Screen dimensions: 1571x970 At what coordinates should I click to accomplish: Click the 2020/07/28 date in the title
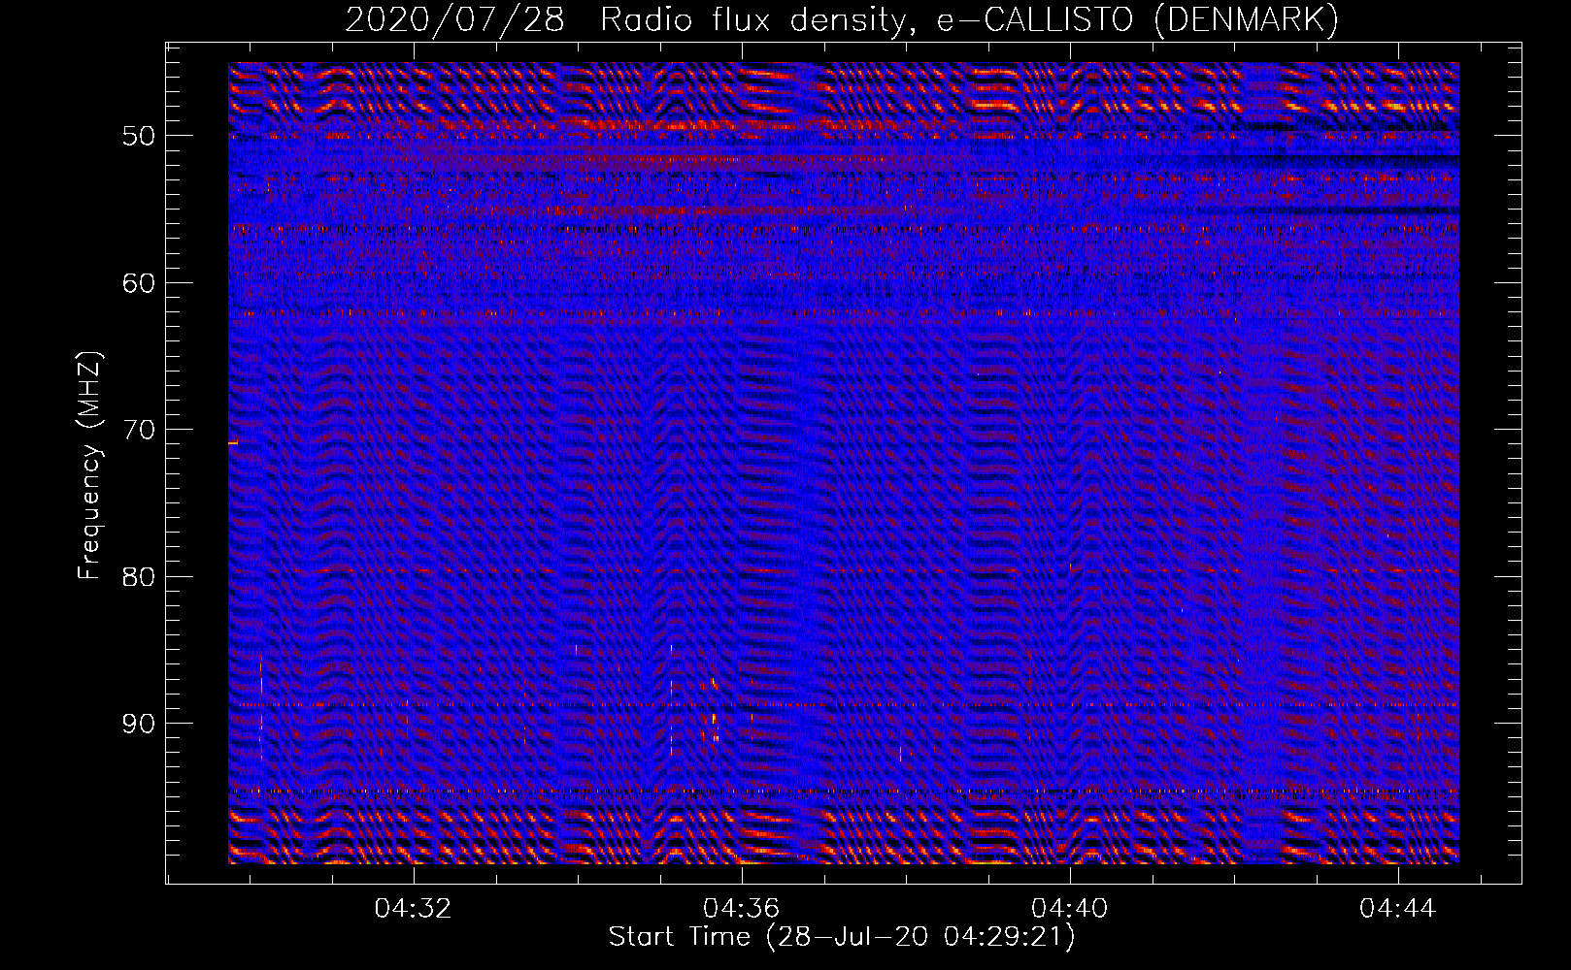coord(454,20)
